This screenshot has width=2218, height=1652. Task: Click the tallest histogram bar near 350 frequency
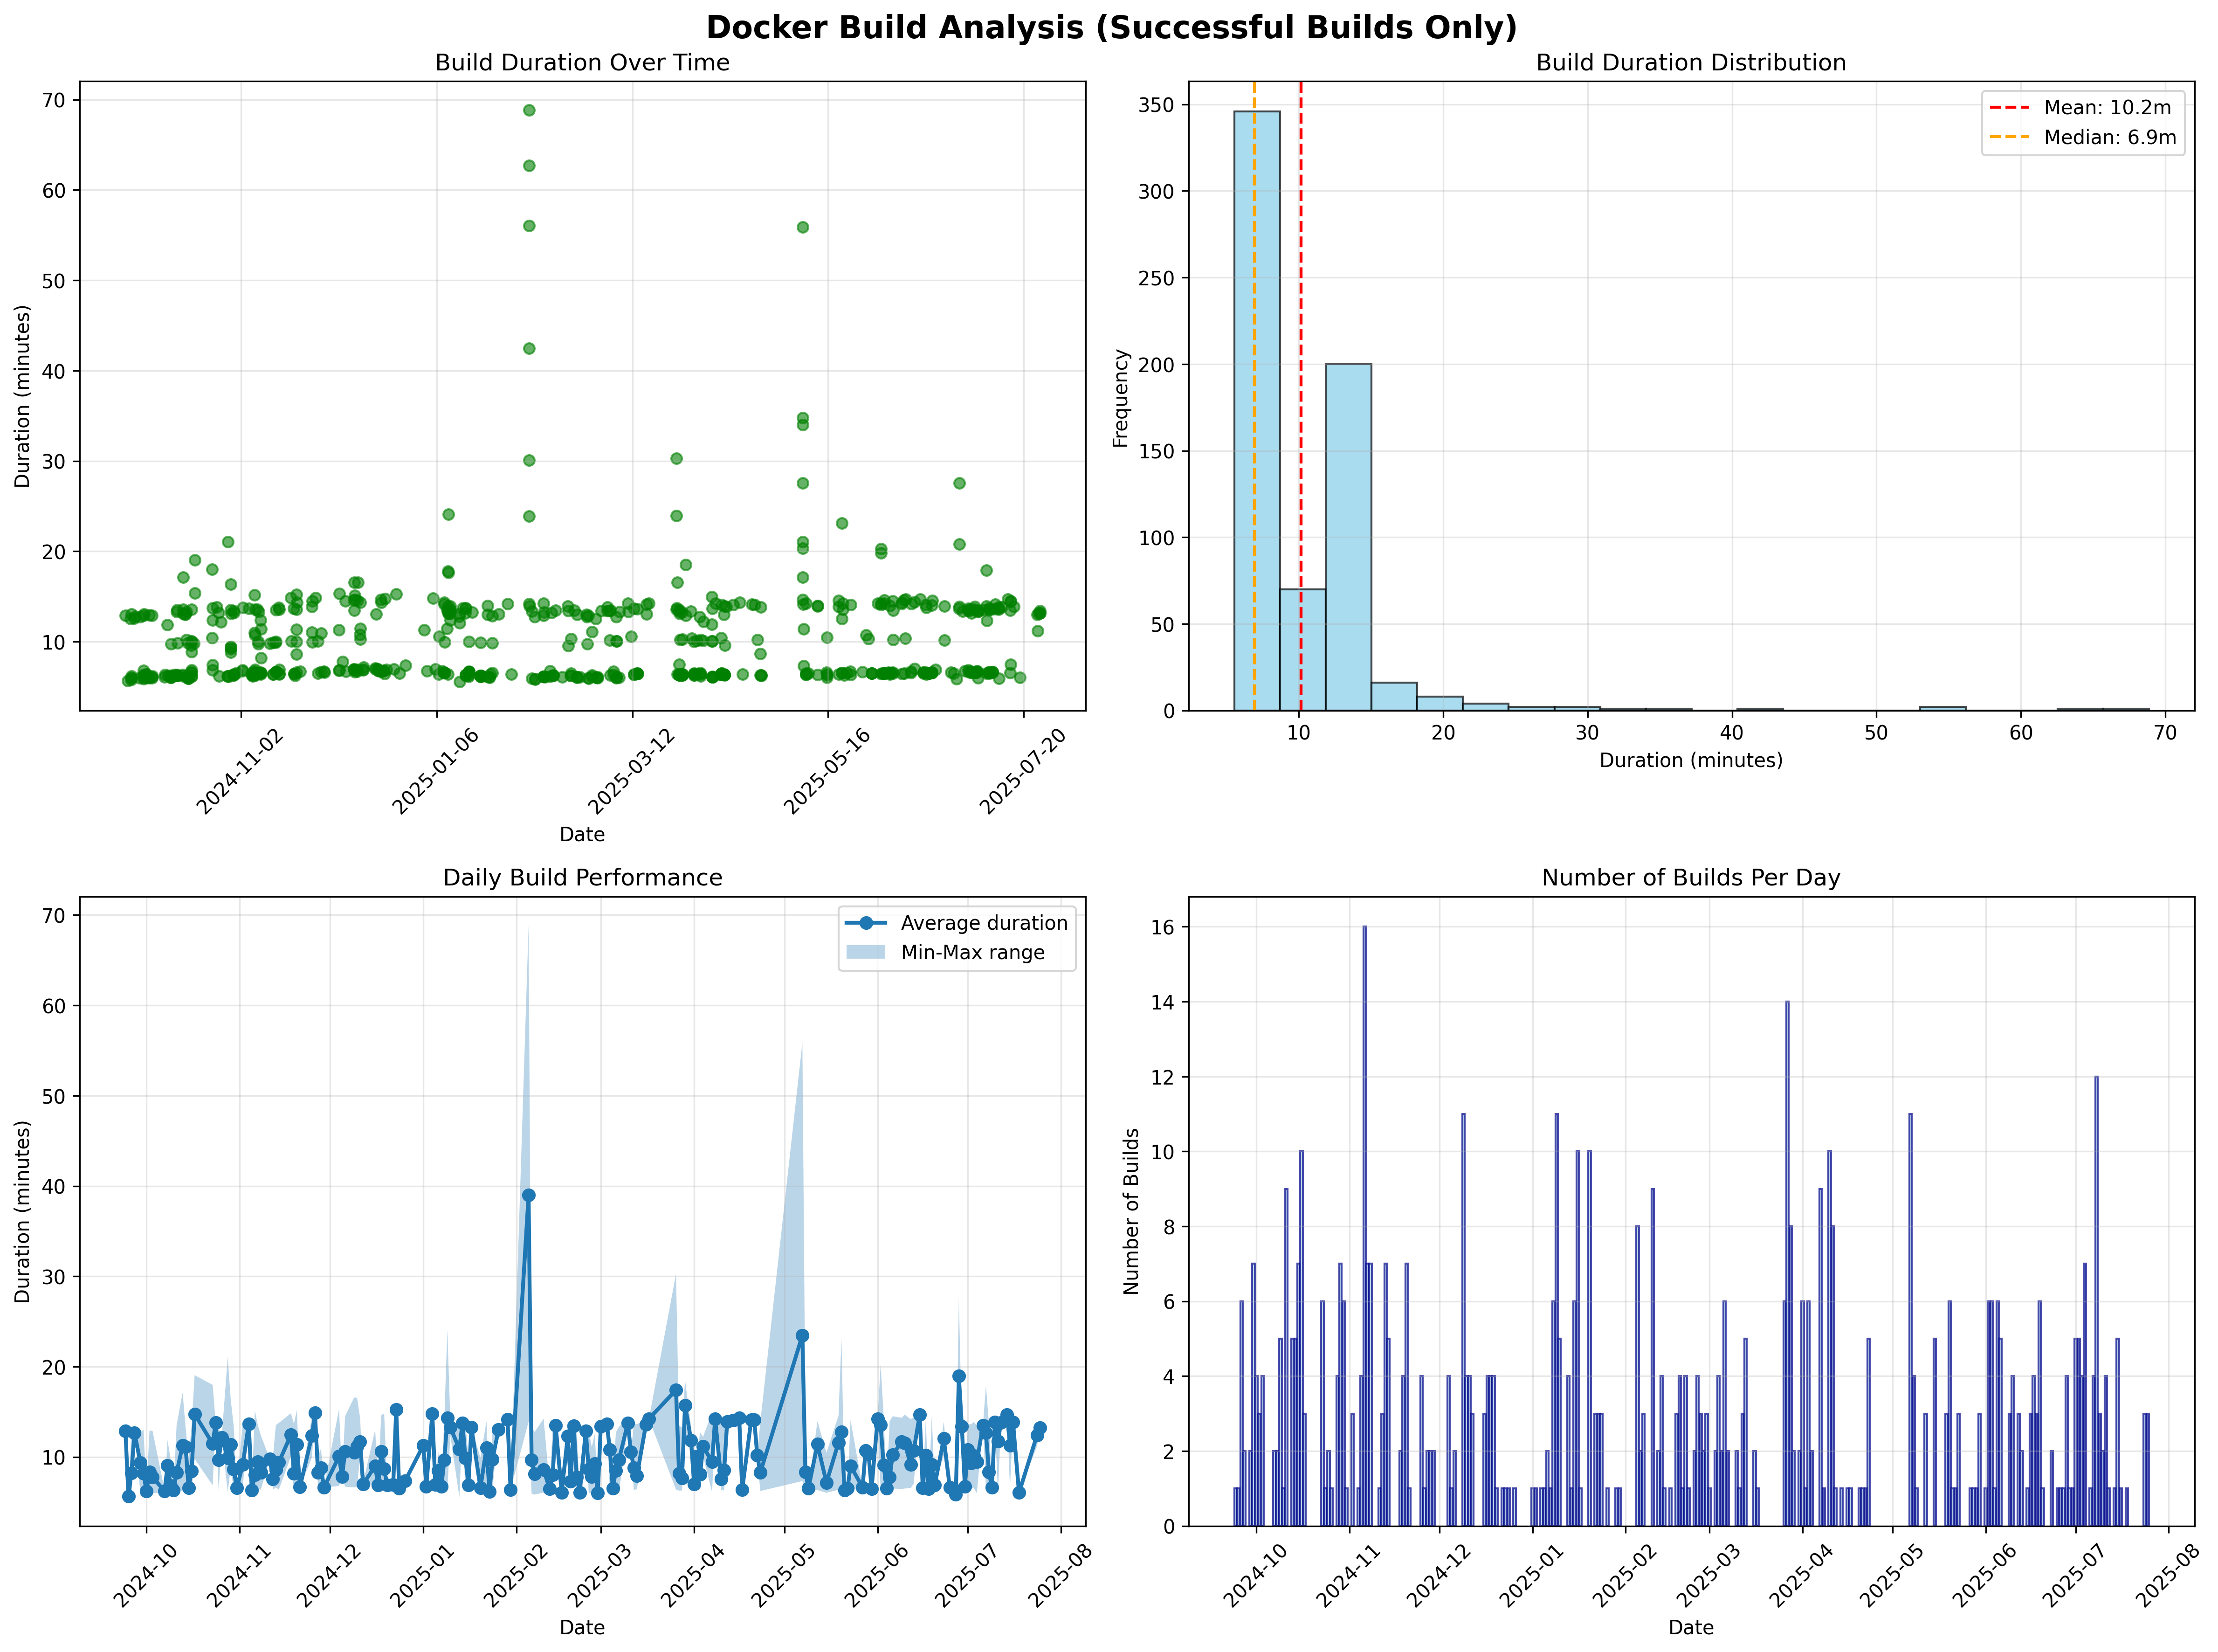pos(1256,410)
